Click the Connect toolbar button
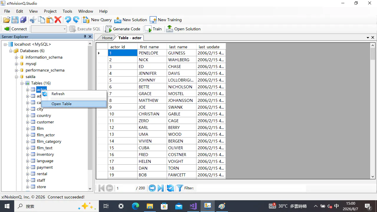Viewport: 377px width, 212px height. tap(16, 29)
